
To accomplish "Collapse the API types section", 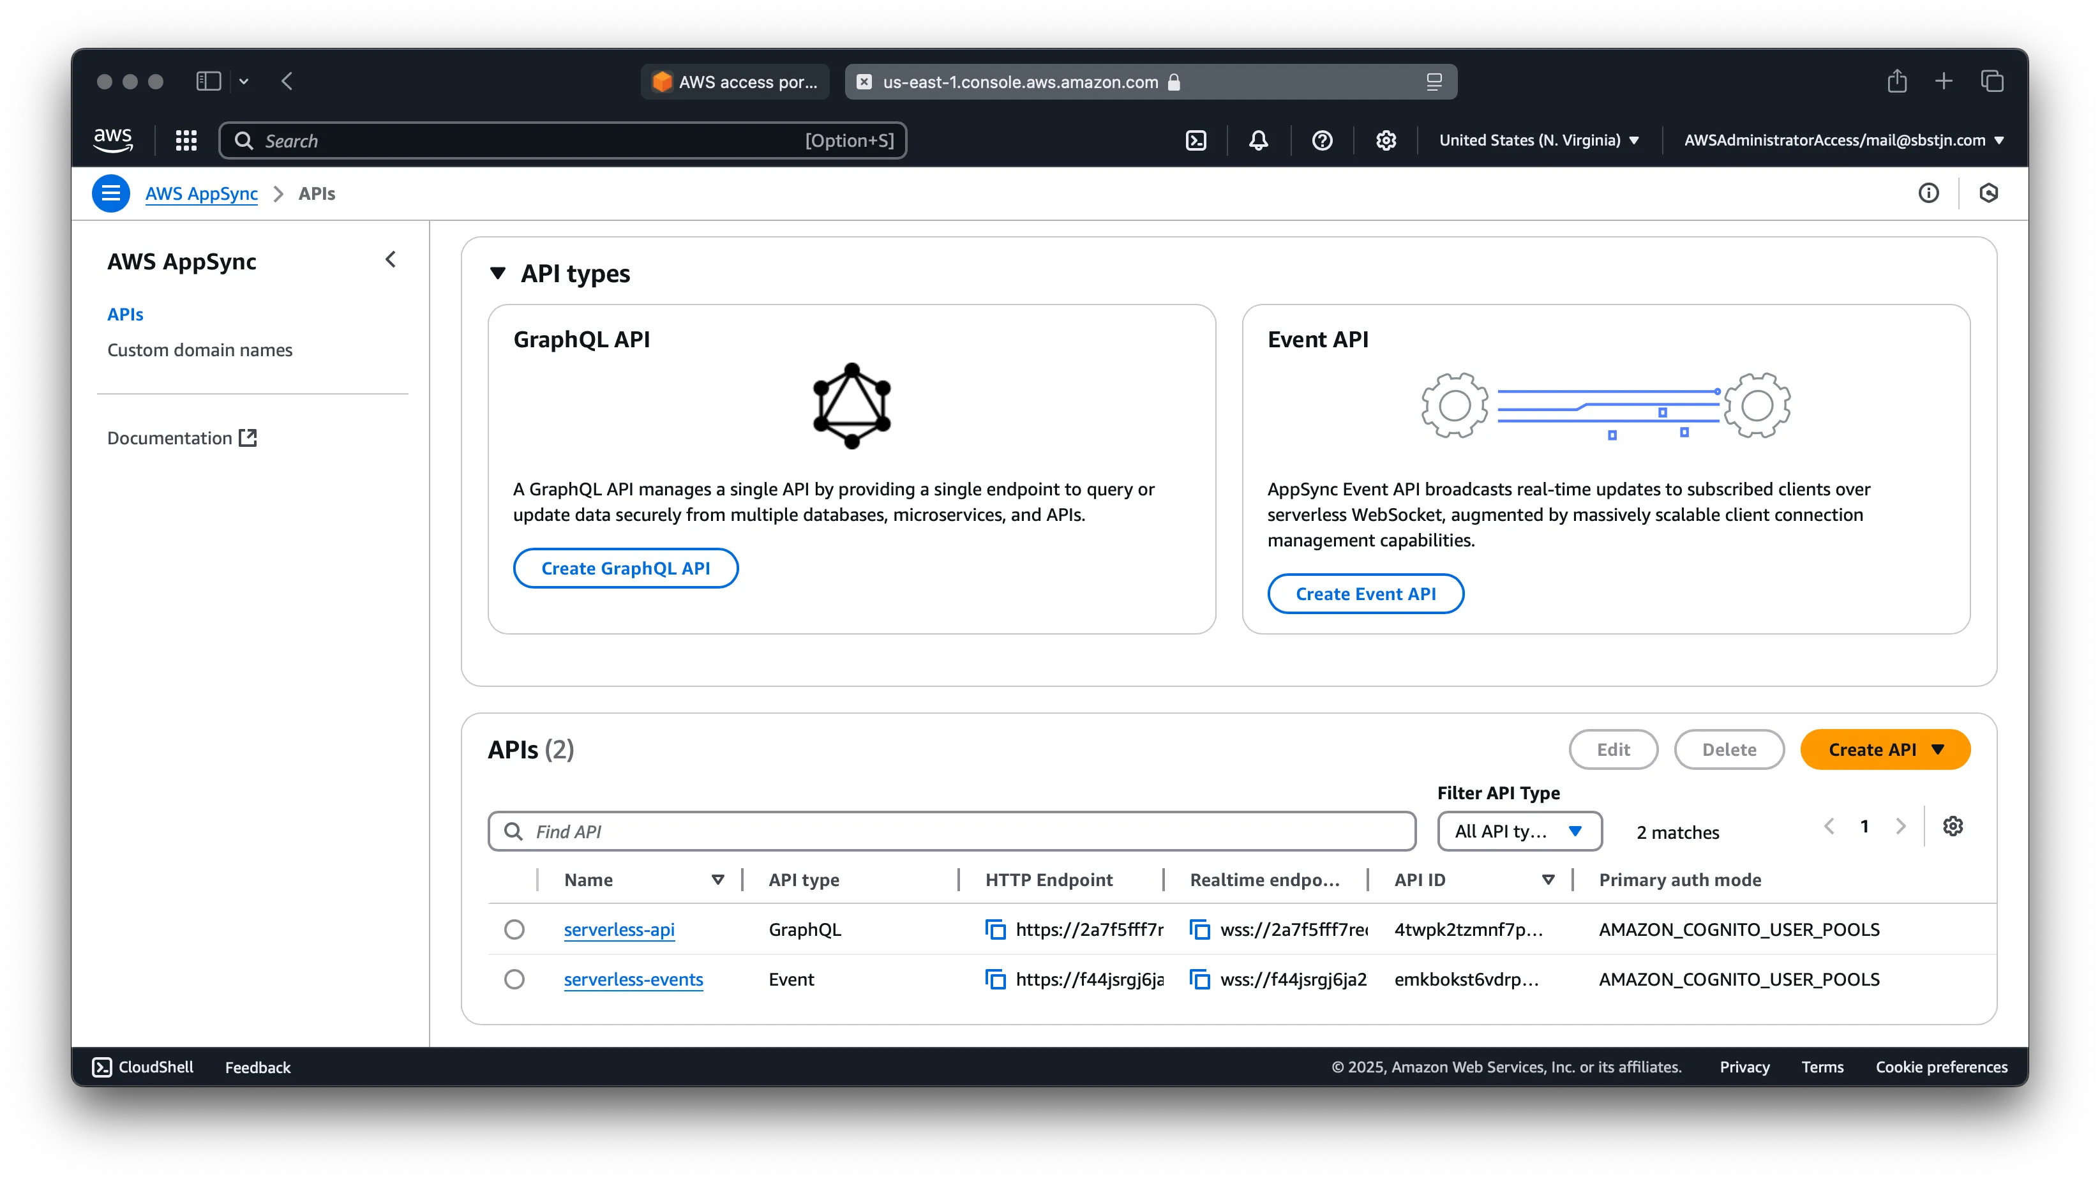I will 497,274.
